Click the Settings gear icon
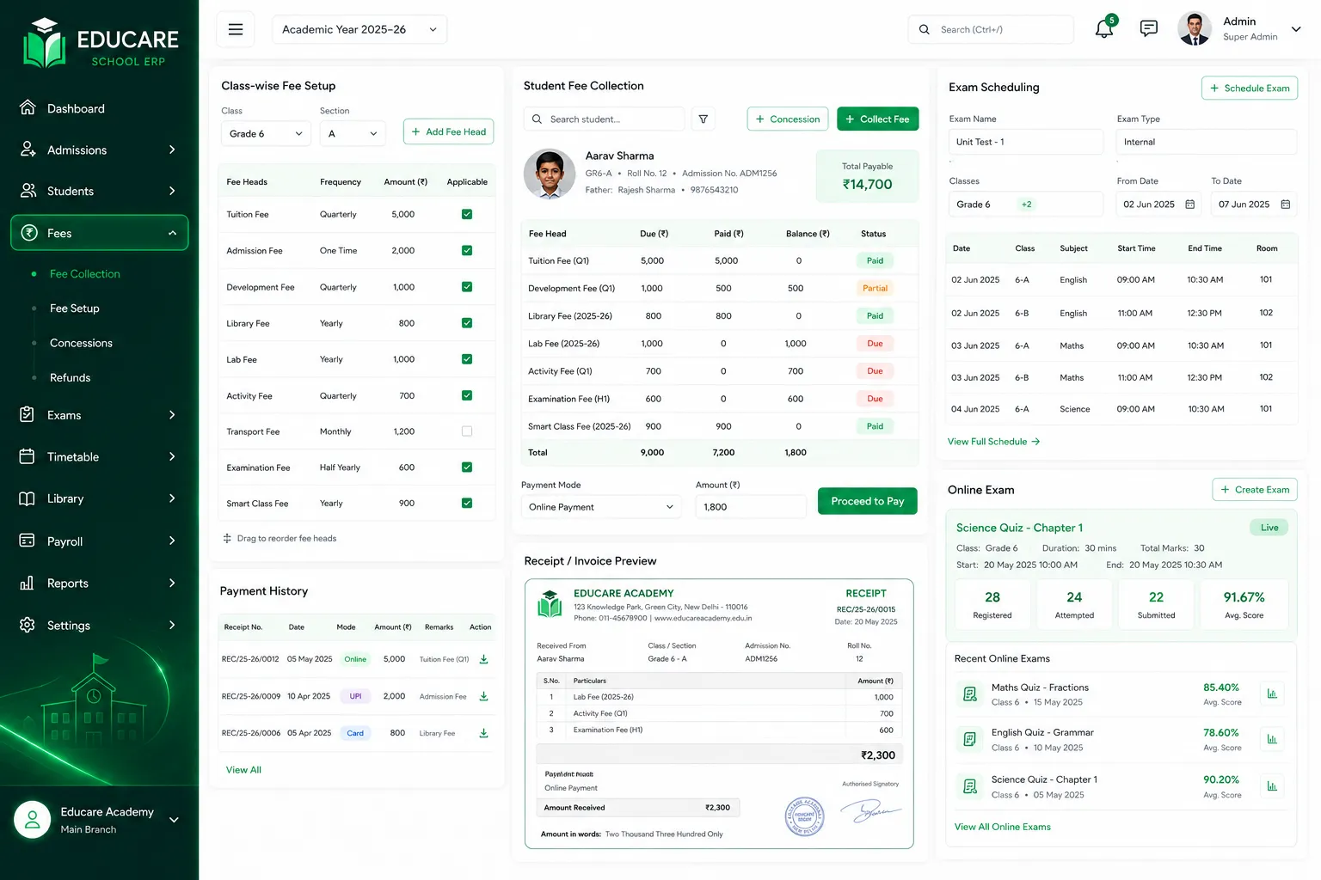This screenshot has height=880, width=1321. [x=28, y=625]
